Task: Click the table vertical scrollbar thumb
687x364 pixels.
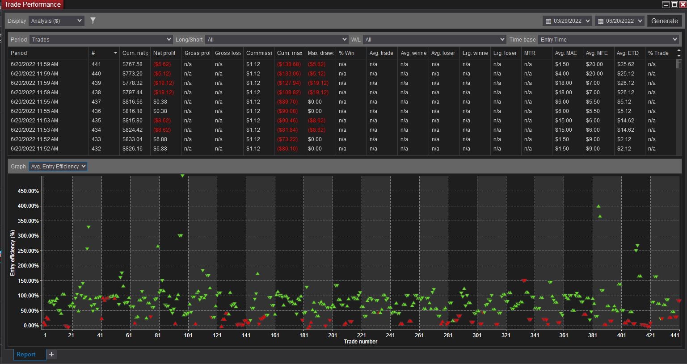Action: click(679, 64)
